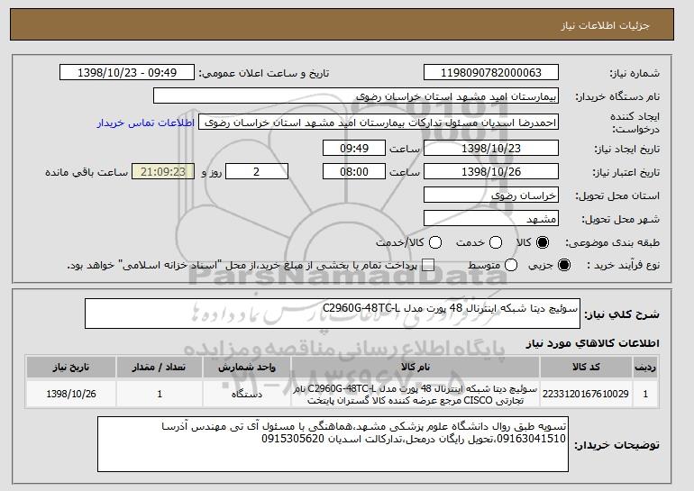Viewport: 694px width, 491px height.
Task: Click the delivery city field مشهد
Action: point(491,219)
